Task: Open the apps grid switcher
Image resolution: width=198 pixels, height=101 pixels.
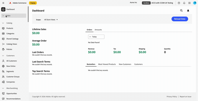Action: point(189,3)
